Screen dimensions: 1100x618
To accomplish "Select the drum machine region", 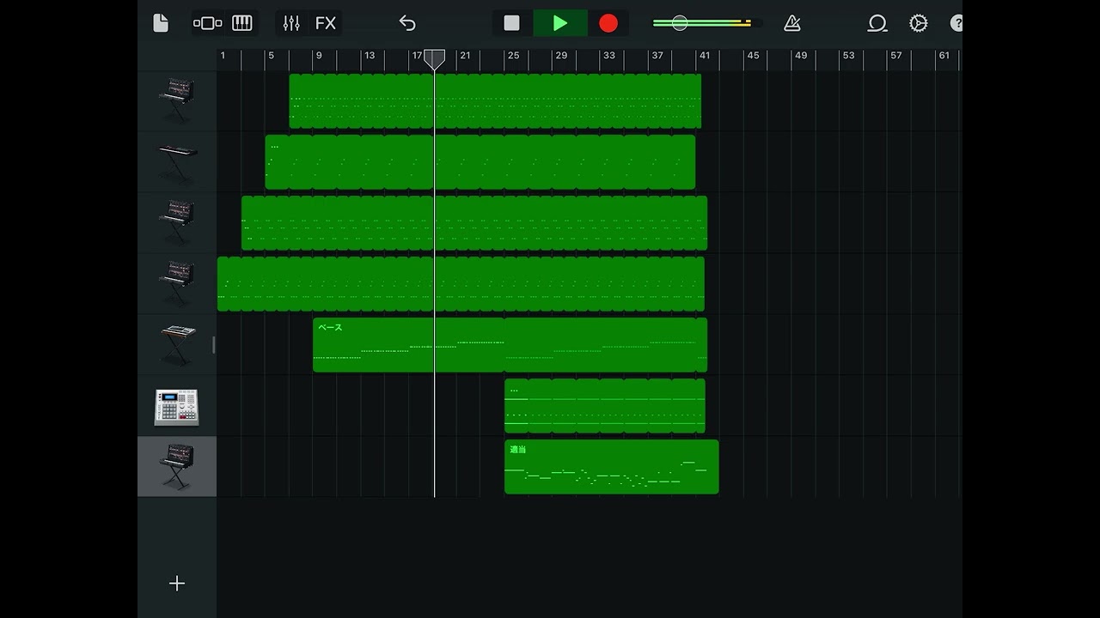I will (605, 406).
